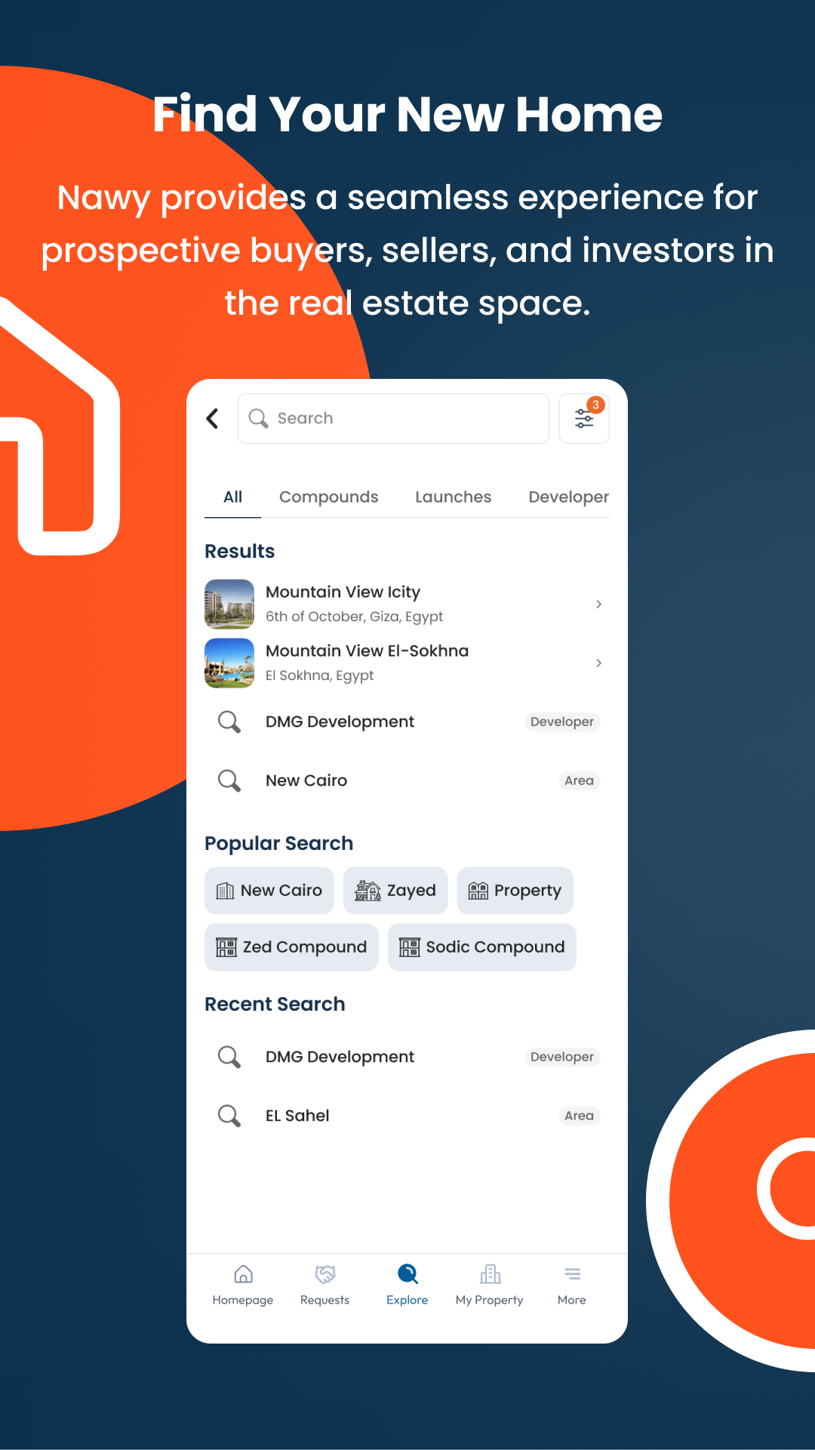This screenshot has height=1450, width=815.
Task: Tap the Zed Compound chip
Action: tap(291, 947)
